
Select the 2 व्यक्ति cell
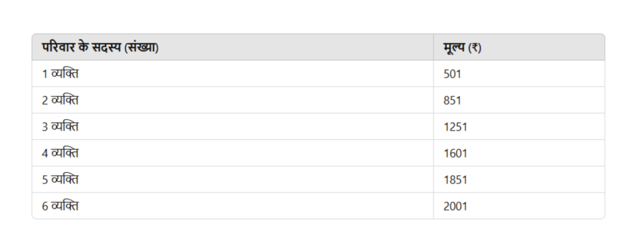[232, 100]
